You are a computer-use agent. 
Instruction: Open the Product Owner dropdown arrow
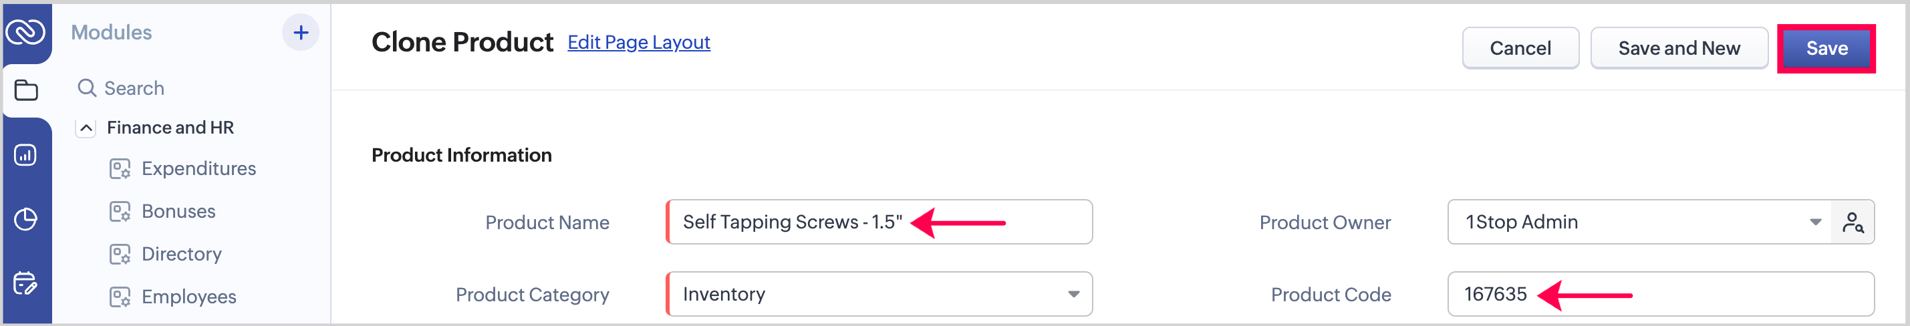coord(1815,222)
